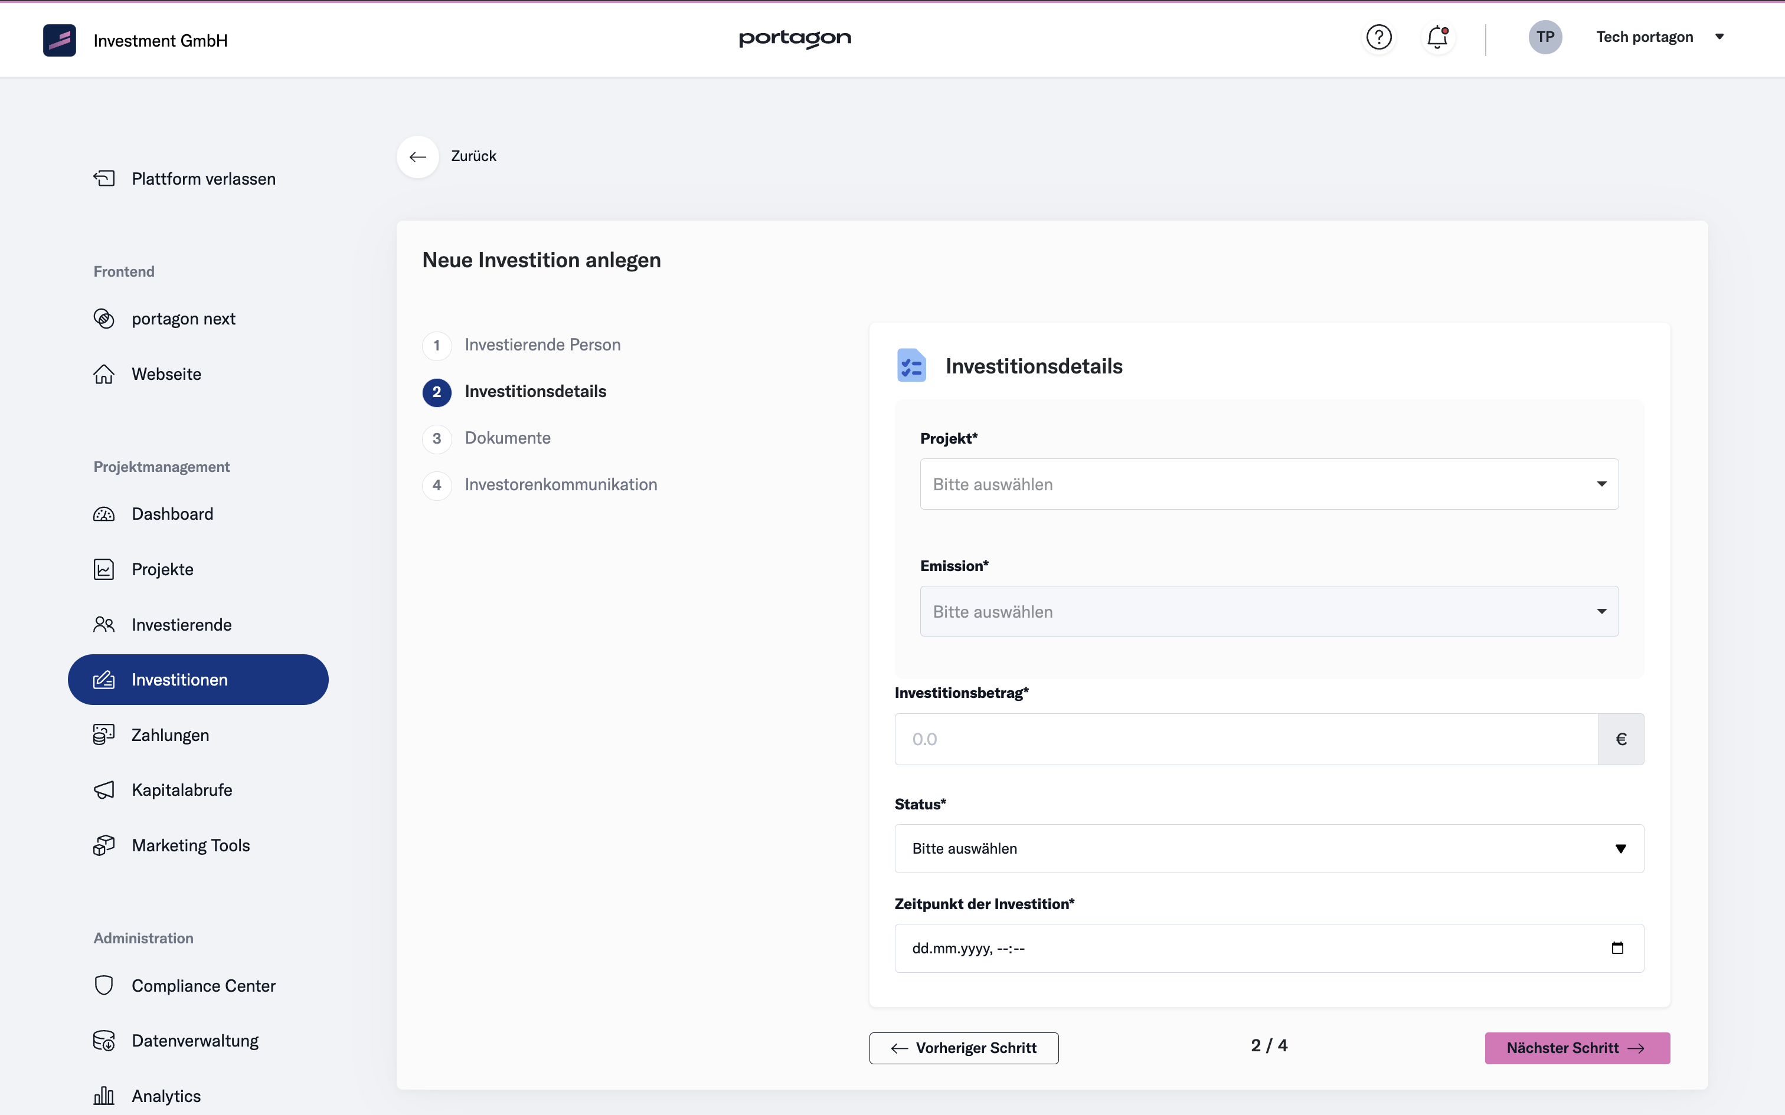
Task: Select step 2 Investitionsdetails
Action: pos(514,392)
